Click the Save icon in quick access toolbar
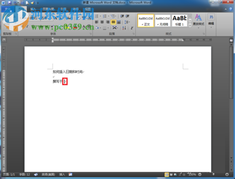This screenshot has width=235, height=179. tap(9, 3)
